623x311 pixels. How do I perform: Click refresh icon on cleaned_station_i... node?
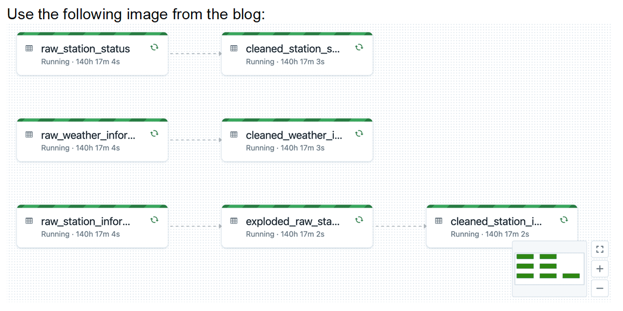pos(564,220)
